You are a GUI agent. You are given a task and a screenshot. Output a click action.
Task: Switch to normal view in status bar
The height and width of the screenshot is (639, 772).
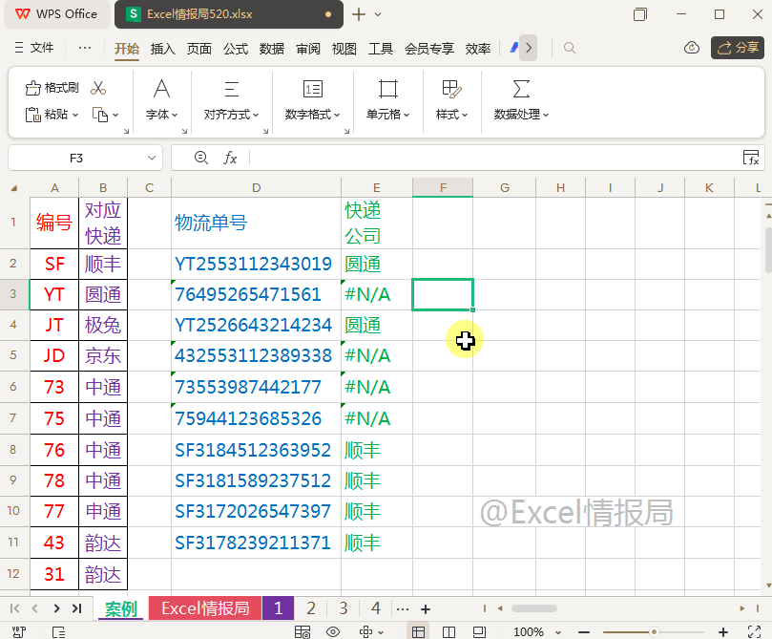[418, 631]
